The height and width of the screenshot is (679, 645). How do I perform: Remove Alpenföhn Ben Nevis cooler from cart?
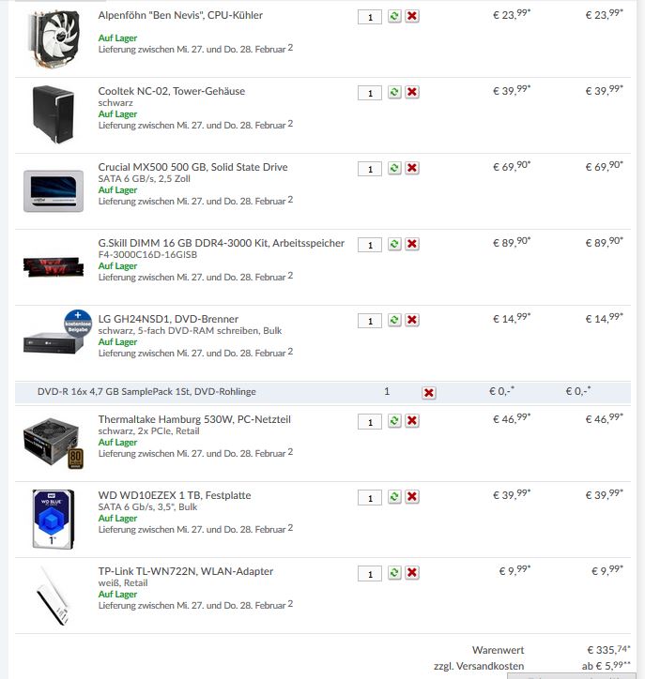(412, 17)
